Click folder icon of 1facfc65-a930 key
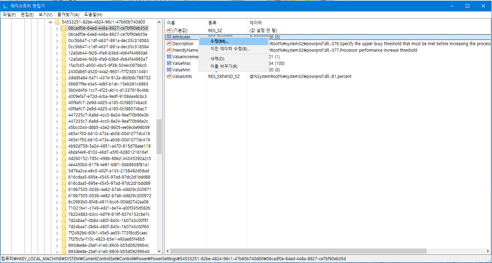The image size is (492, 263). (x=64, y=66)
